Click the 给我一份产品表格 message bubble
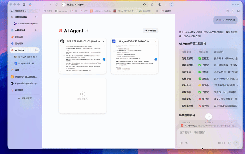The image size is (245, 154). click(225, 20)
